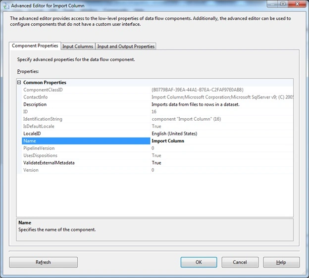Click the Refresh button

44,262
